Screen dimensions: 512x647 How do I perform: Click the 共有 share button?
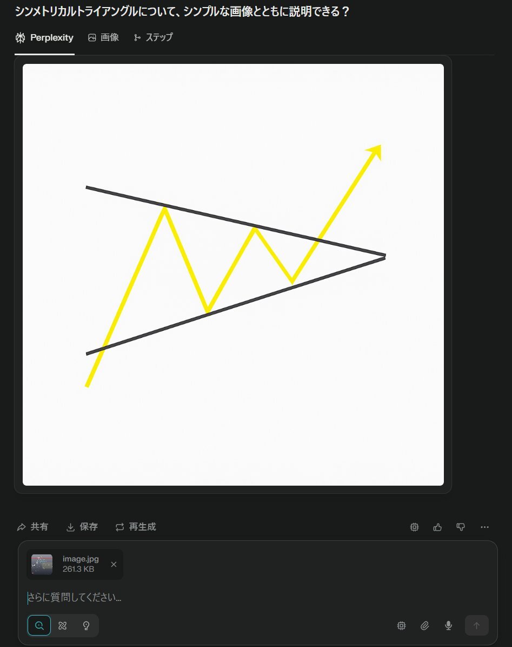(x=32, y=527)
